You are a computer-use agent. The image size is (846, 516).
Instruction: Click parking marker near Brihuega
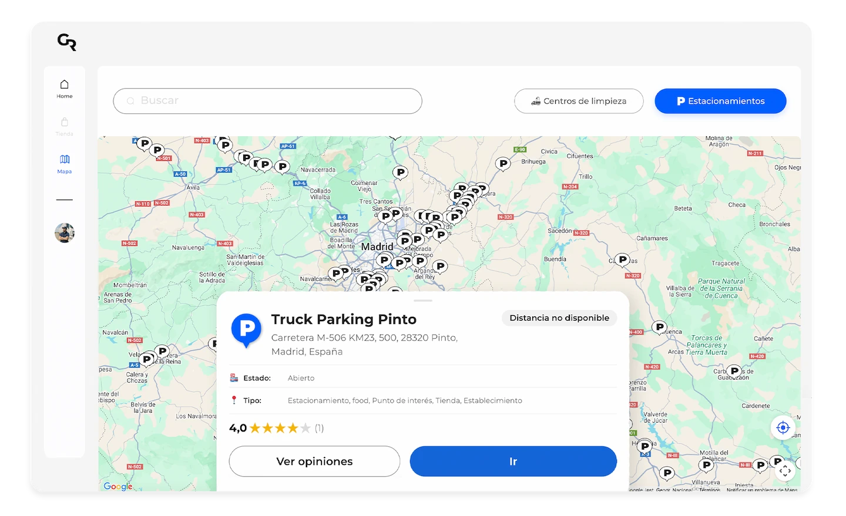(x=503, y=164)
